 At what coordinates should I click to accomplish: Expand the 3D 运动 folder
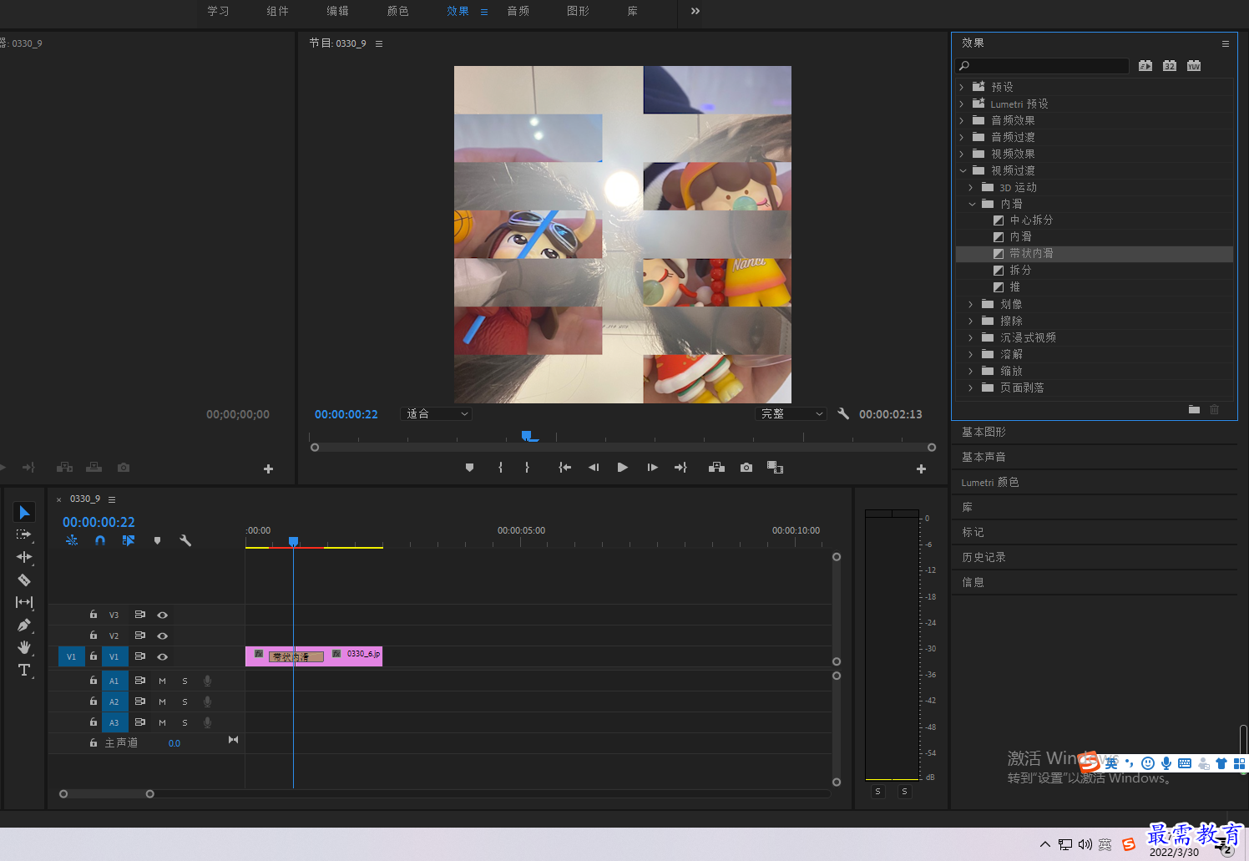971,187
